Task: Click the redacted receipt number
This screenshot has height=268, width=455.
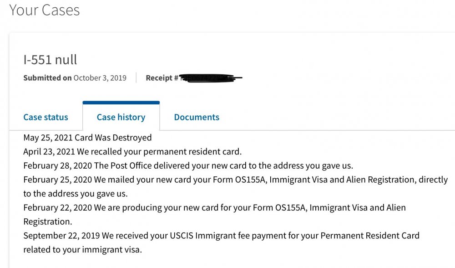Action: click(x=210, y=78)
